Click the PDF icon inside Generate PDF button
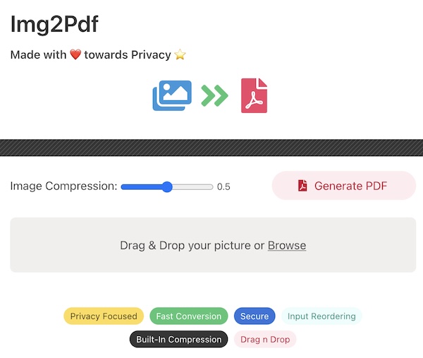 302,186
